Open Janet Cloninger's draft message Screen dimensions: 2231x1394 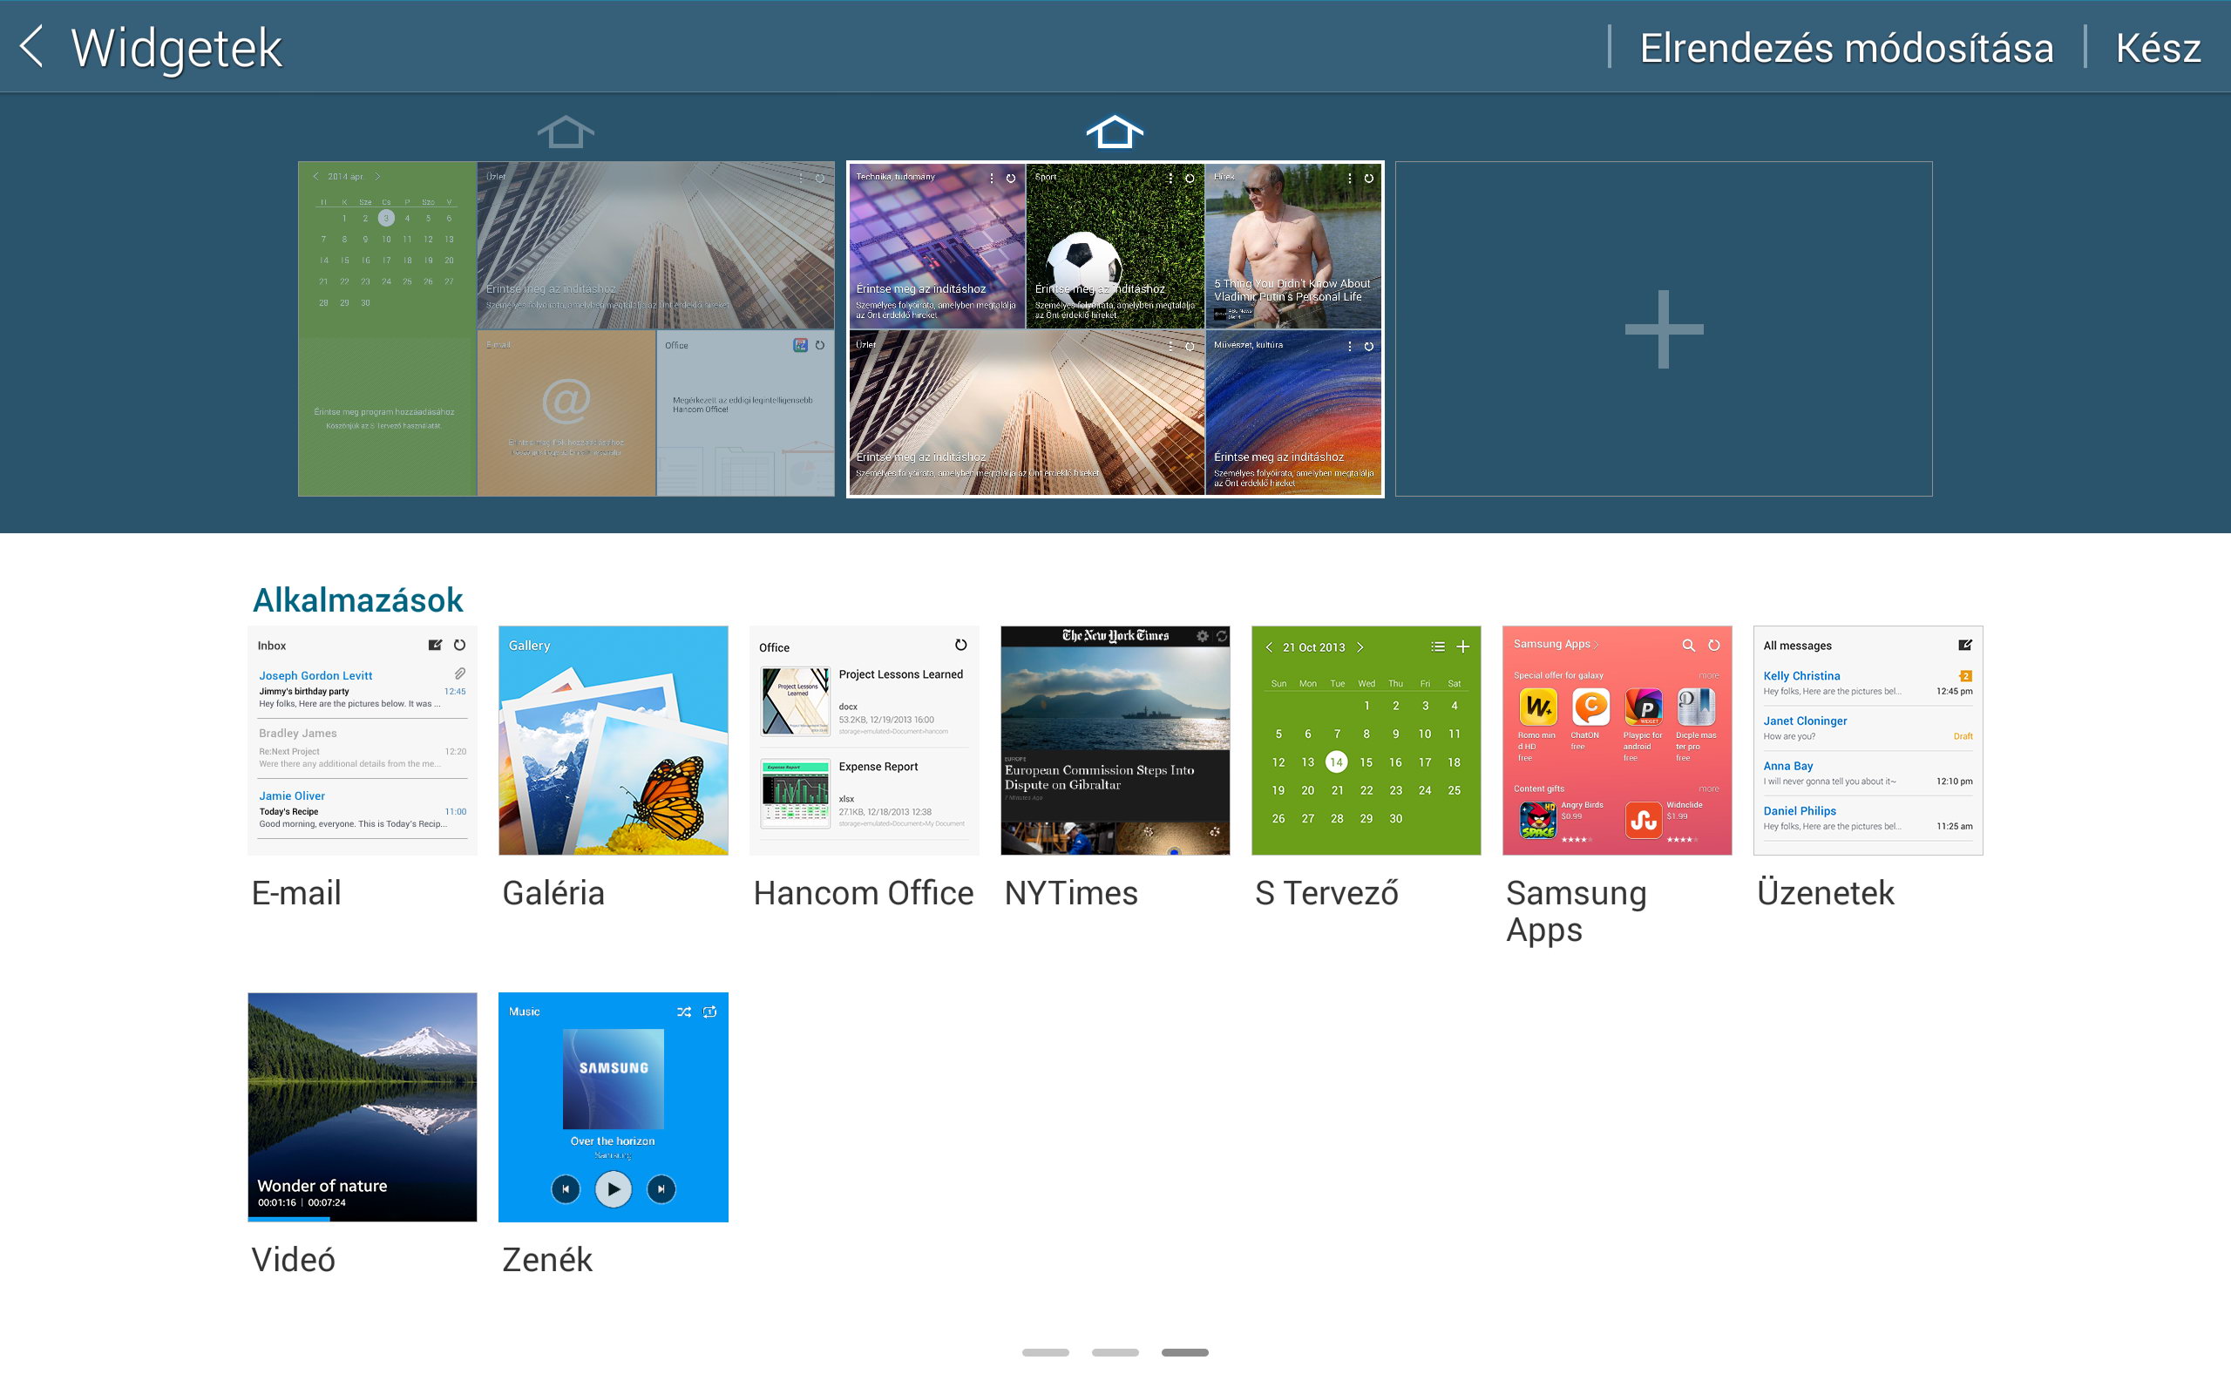point(1868,728)
